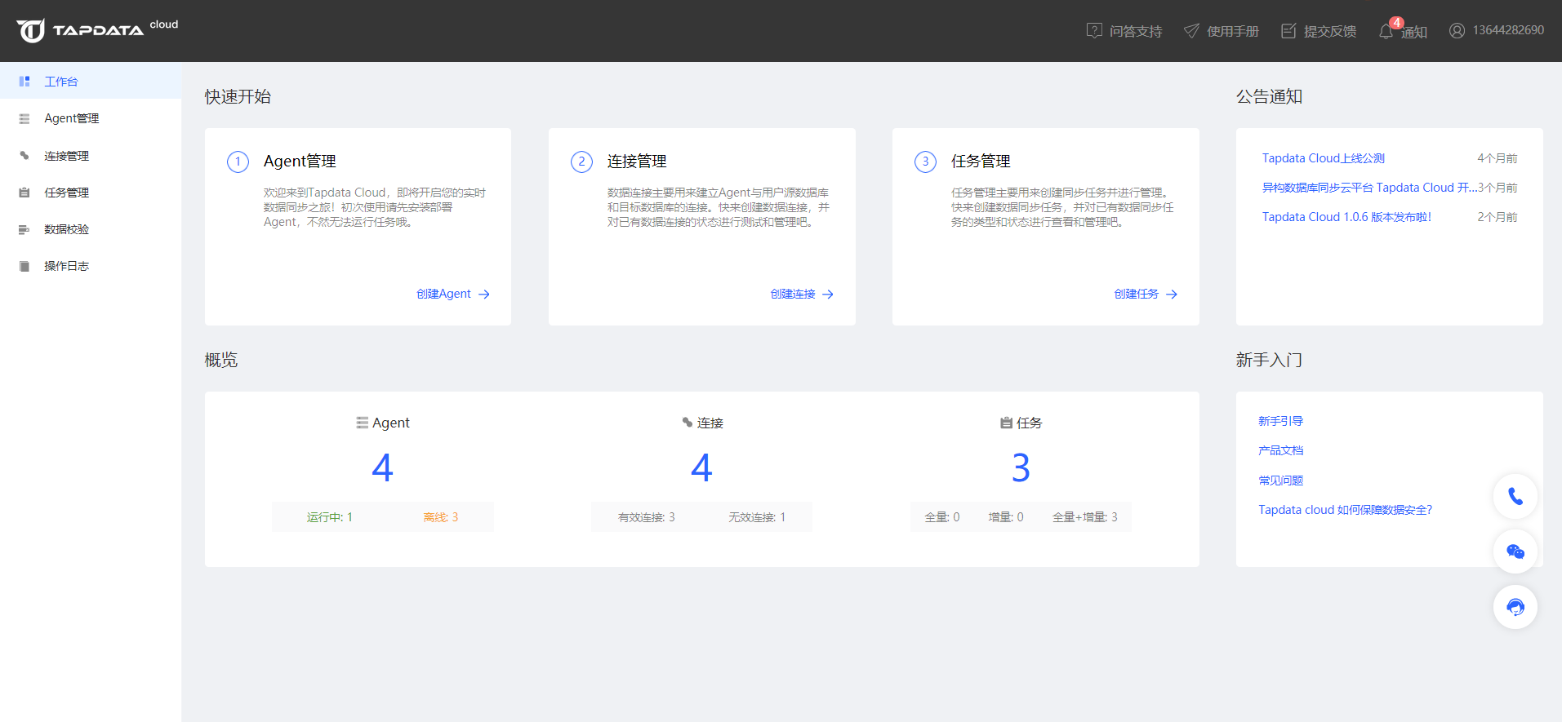The image size is (1562, 722).
Task: Click the Agent管理 card title
Action: [300, 162]
